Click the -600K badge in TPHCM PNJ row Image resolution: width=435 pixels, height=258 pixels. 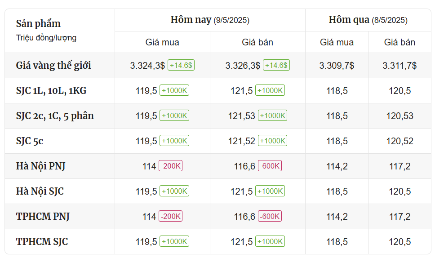pos(270,216)
